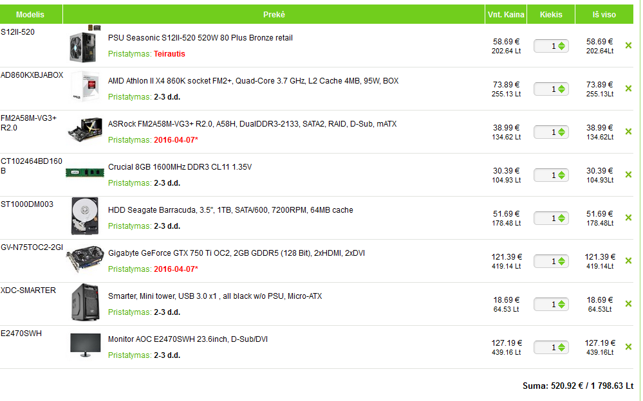The width and height of the screenshot is (643, 401).
Task: Remove Crucial 8GB DDR3 memory from cart
Action: click(x=628, y=175)
